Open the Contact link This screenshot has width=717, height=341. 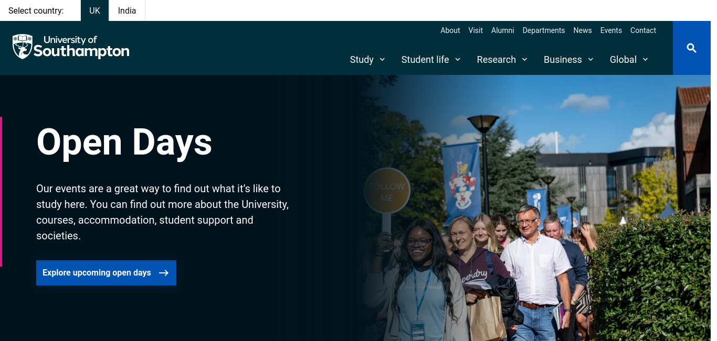click(644, 30)
